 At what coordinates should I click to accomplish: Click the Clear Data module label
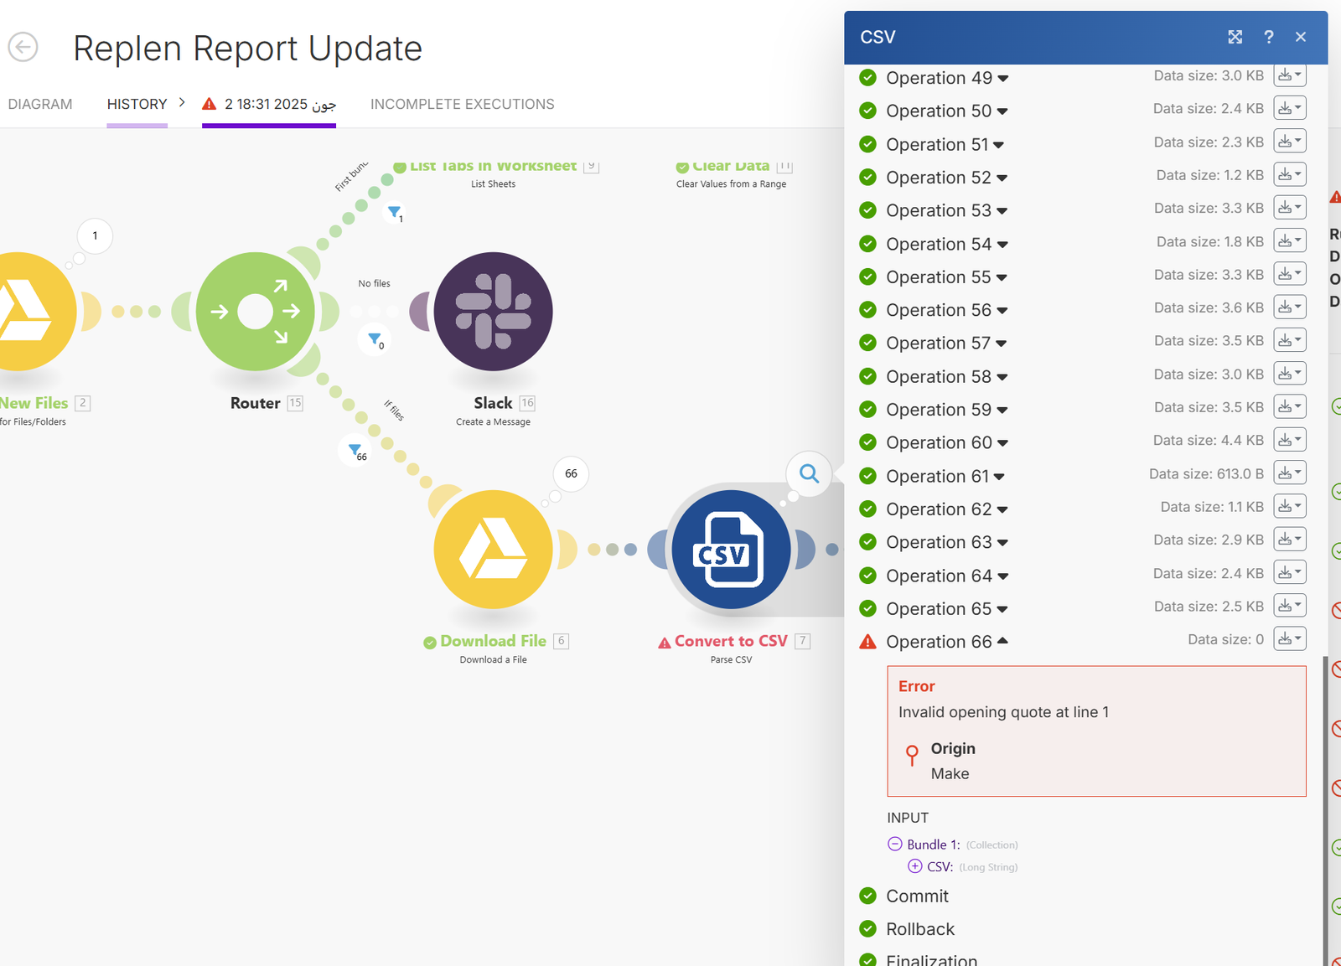pyautogui.click(x=731, y=166)
